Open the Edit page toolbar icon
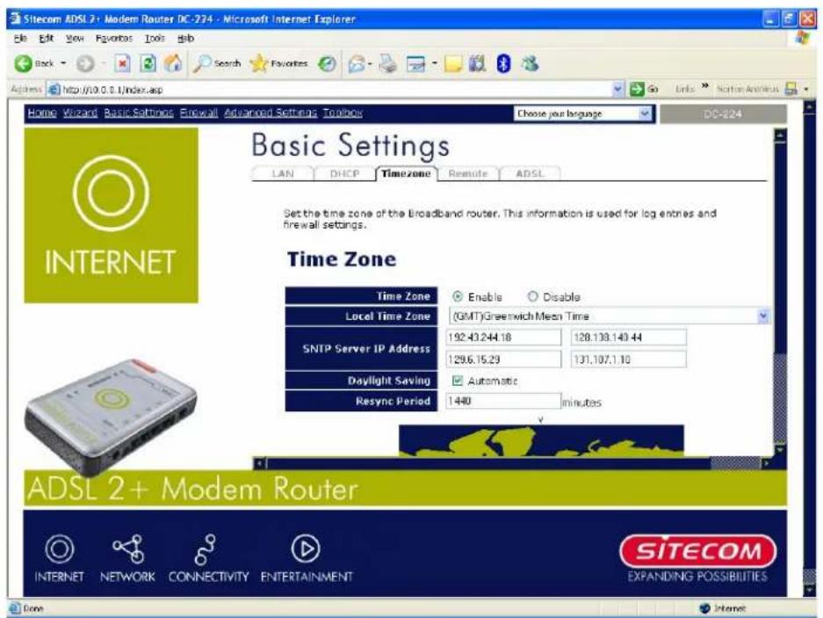Viewport: 823px width, 618px height. [415, 64]
